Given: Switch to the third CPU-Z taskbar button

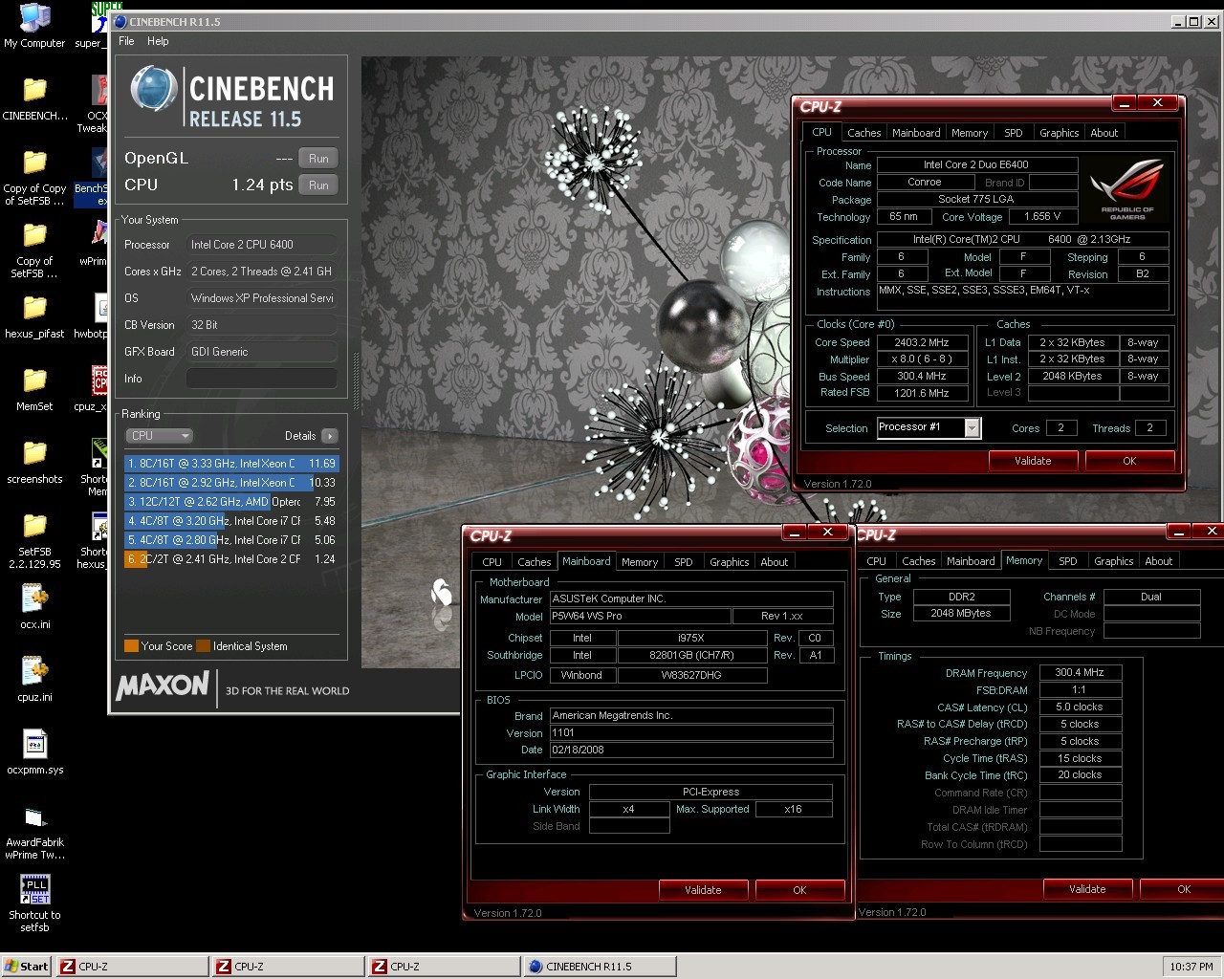Looking at the screenshot, I should (x=444, y=967).
